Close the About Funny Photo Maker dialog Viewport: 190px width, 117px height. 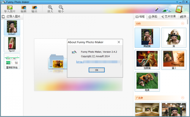click(x=119, y=42)
